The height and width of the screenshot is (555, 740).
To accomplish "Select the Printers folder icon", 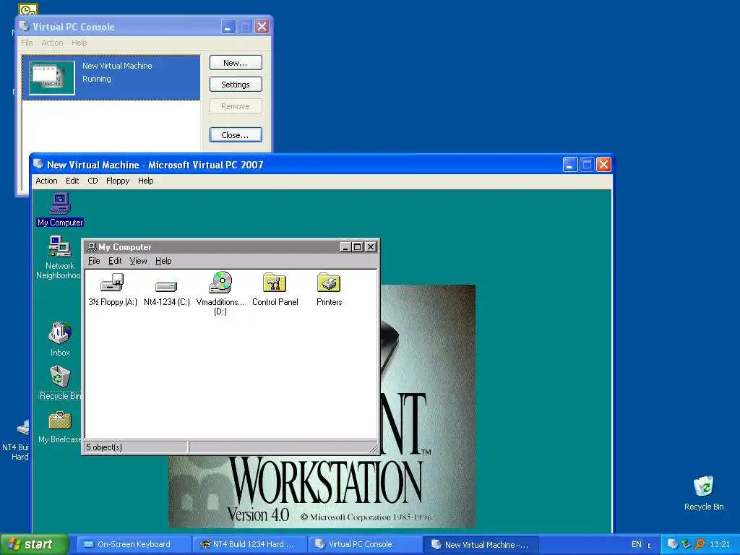I will 329,283.
